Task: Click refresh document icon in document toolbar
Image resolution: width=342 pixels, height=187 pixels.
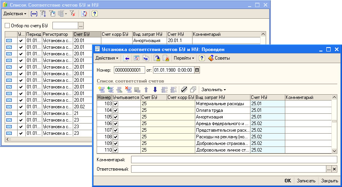Action: point(136,58)
